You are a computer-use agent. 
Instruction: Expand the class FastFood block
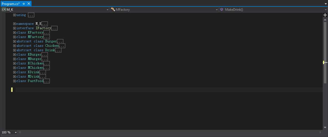point(14,81)
